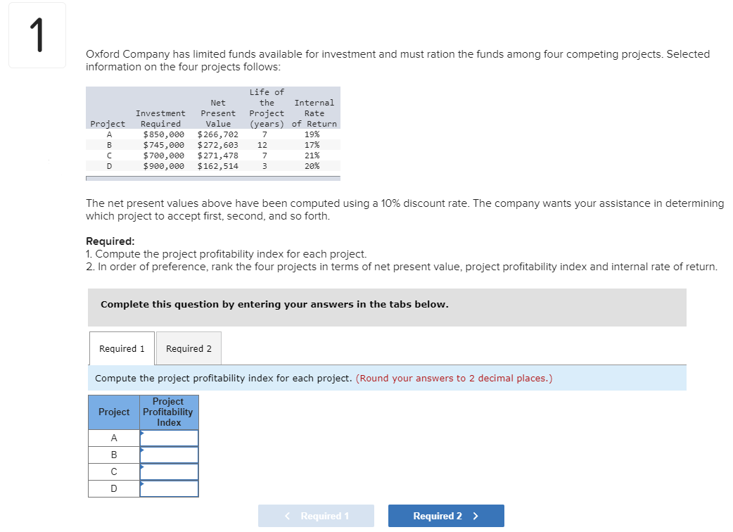The width and height of the screenshot is (733, 532).
Task: Select the Project Profitability Index column header
Action: tap(169, 412)
